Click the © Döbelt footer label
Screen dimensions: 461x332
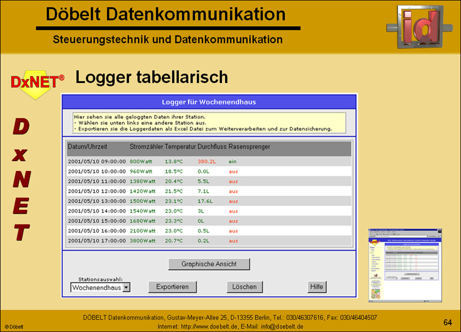pyautogui.click(x=13, y=326)
